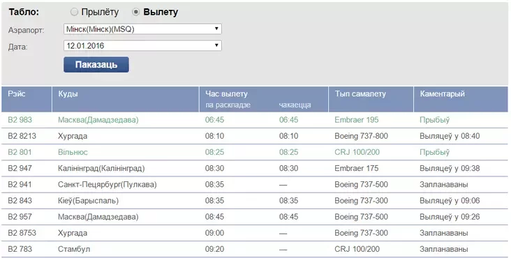Click 'Запланаваны' in B2 783 row
This screenshot has width=511, height=258.
tap(444, 249)
